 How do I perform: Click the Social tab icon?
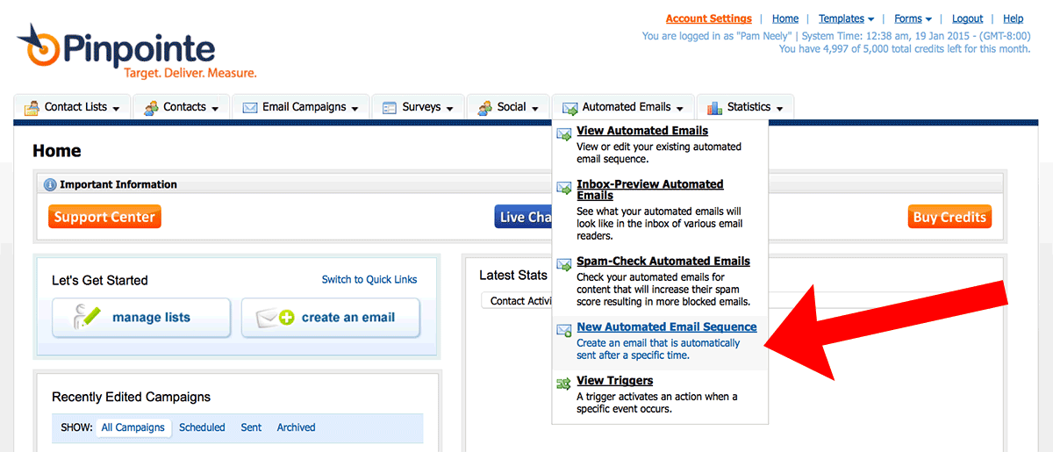[x=484, y=108]
